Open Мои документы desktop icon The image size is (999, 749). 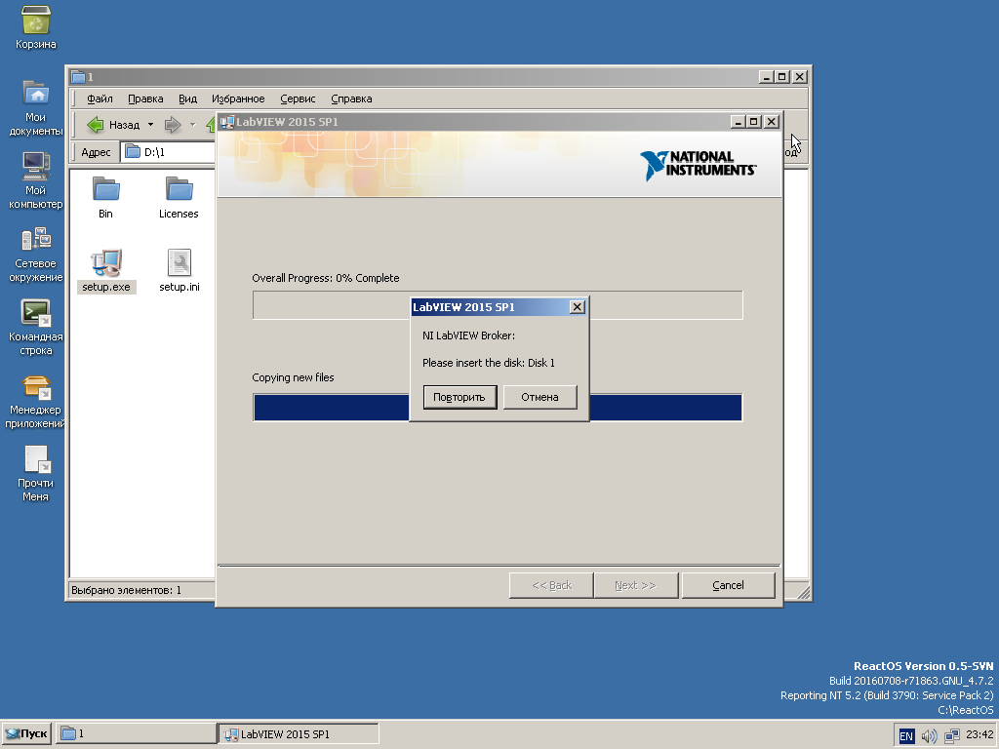tap(36, 94)
